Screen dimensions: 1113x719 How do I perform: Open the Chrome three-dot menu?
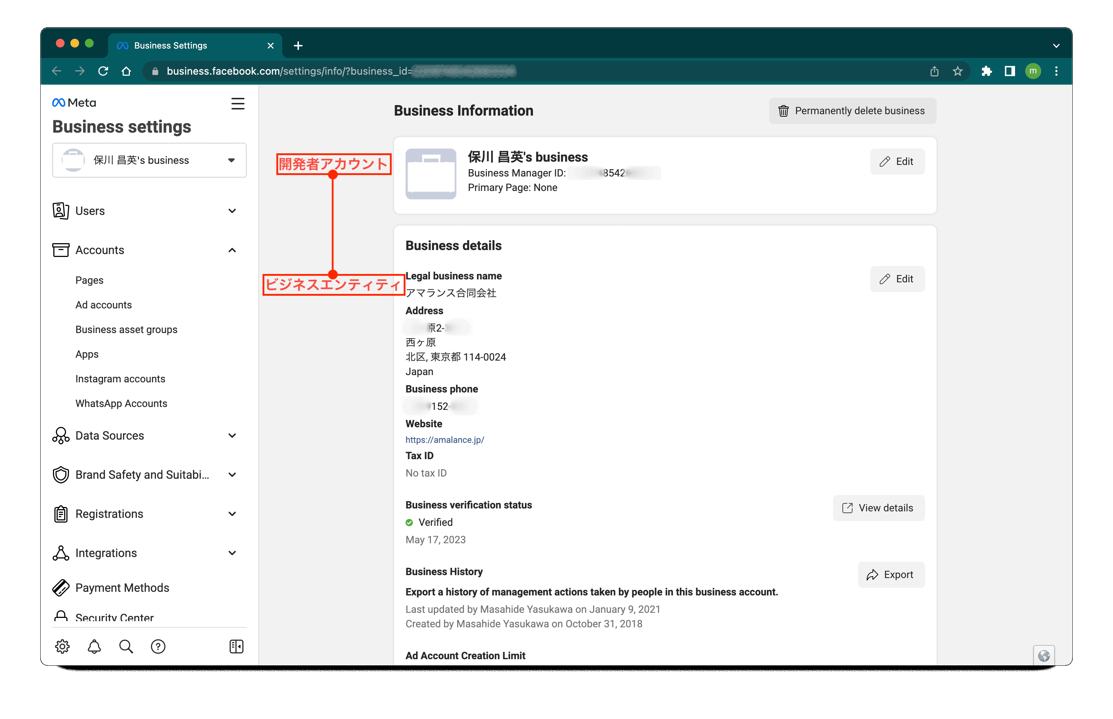pyautogui.click(x=1056, y=71)
